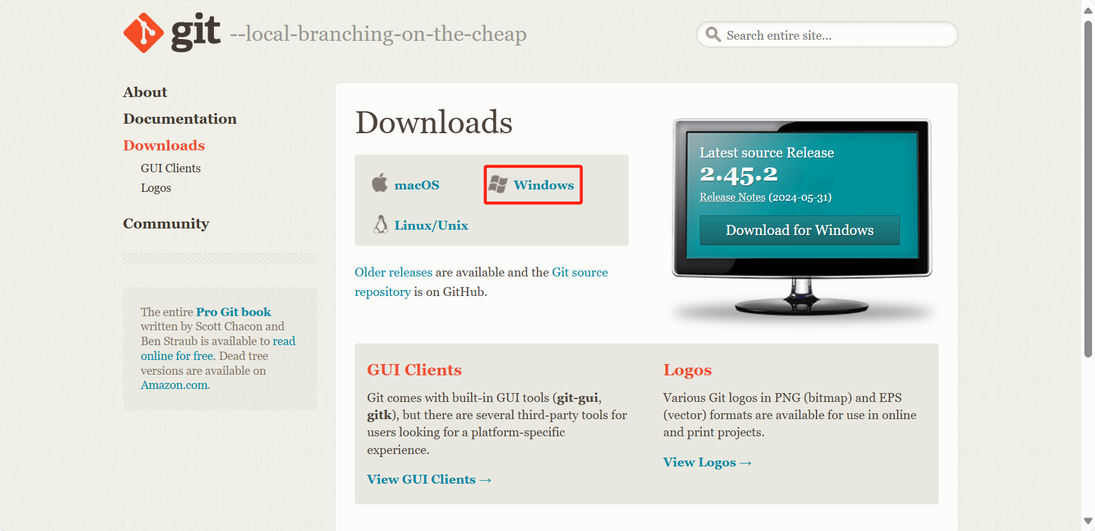
Task: Click the Windows flag icon
Action: 498,185
